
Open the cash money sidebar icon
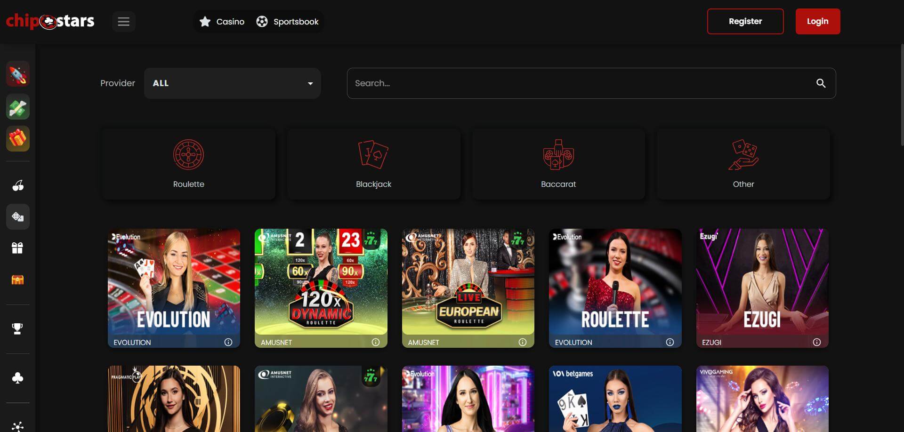tap(18, 107)
